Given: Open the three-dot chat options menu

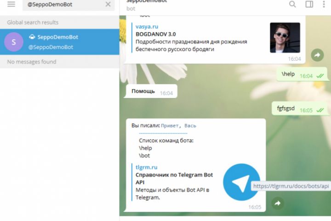Looking at the screenshot, I should tap(324, 4).
